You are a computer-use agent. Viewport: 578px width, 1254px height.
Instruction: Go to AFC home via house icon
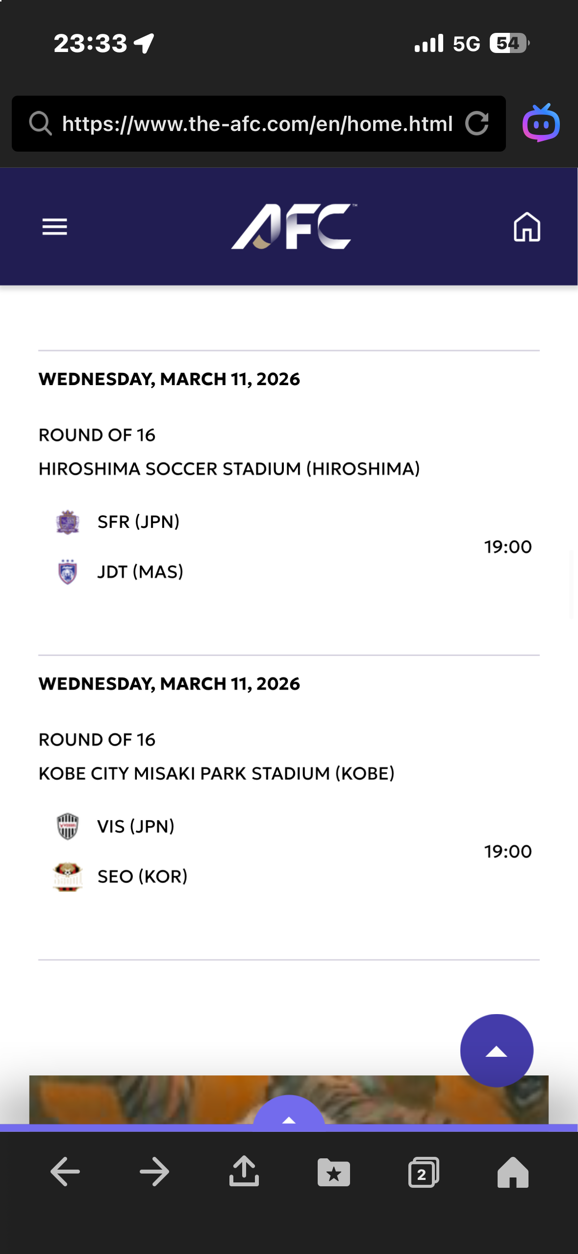point(527,227)
